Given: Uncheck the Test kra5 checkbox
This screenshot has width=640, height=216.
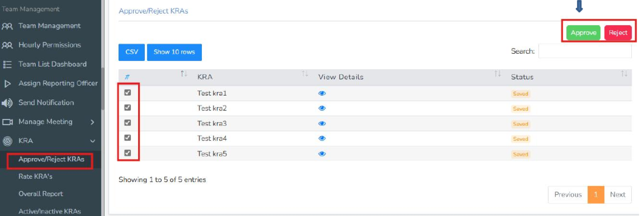Looking at the screenshot, I should tap(128, 153).
